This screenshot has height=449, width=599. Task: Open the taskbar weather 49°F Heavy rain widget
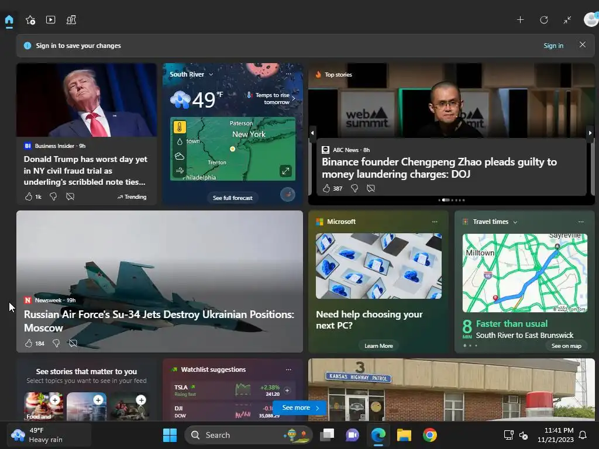(x=49, y=435)
